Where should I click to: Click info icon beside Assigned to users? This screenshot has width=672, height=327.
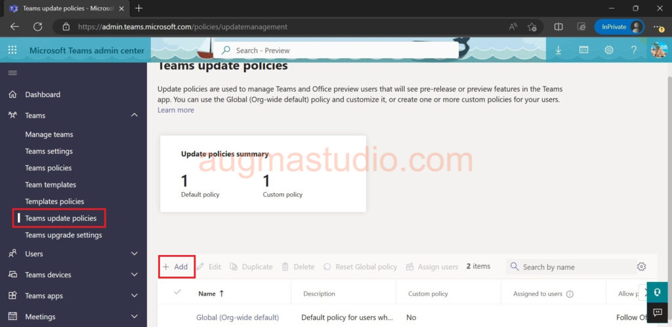click(570, 294)
